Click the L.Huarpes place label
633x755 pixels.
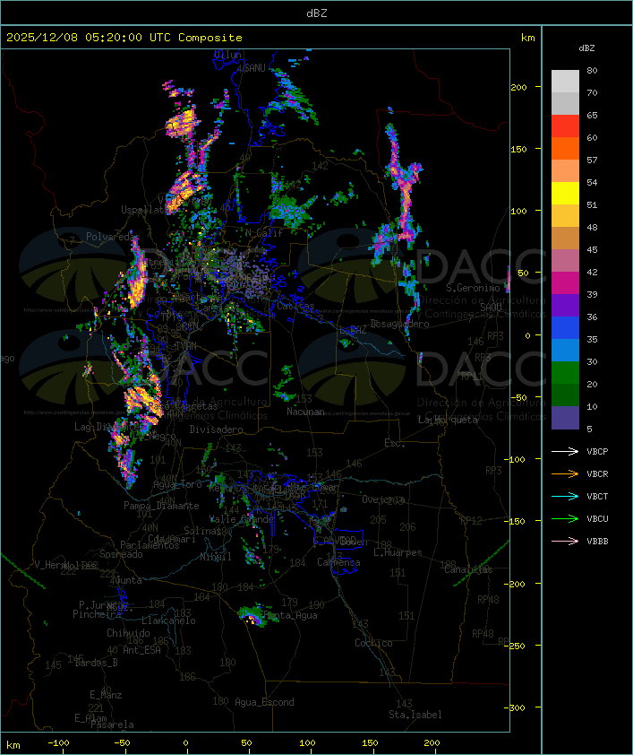(x=398, y=552)
